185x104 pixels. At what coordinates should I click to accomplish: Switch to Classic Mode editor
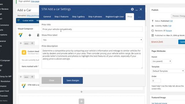coord(28,21)
